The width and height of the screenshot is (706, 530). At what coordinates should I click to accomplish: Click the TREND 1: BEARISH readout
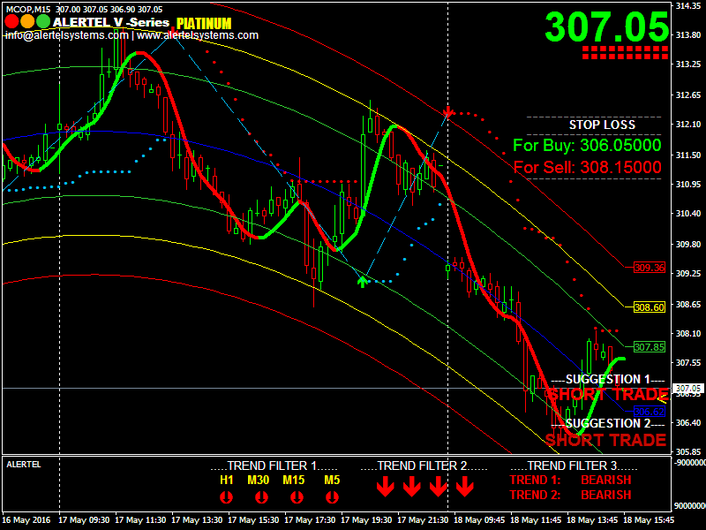pyautogui.click(x=570, y=480)
